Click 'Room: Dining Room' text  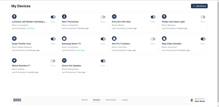[70, 69]
